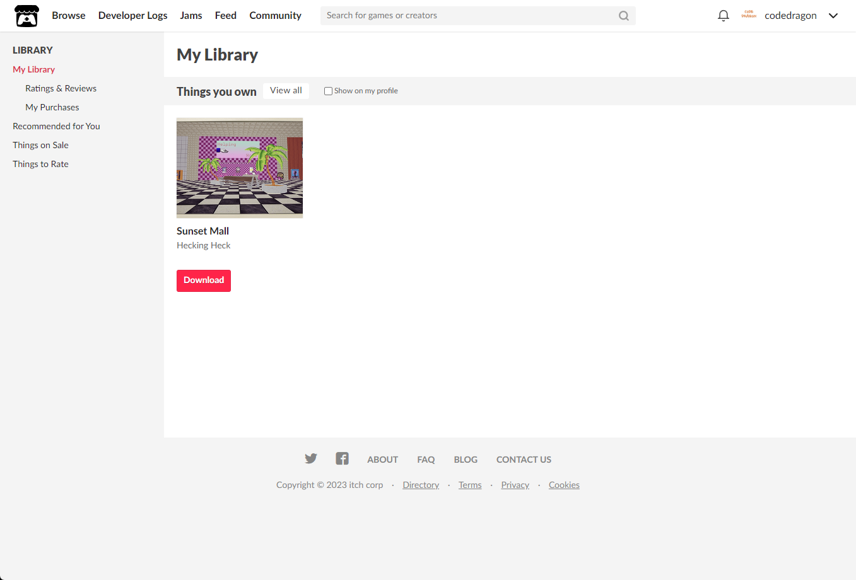Visit itch.io Facebook page icon

click(342, 458)
